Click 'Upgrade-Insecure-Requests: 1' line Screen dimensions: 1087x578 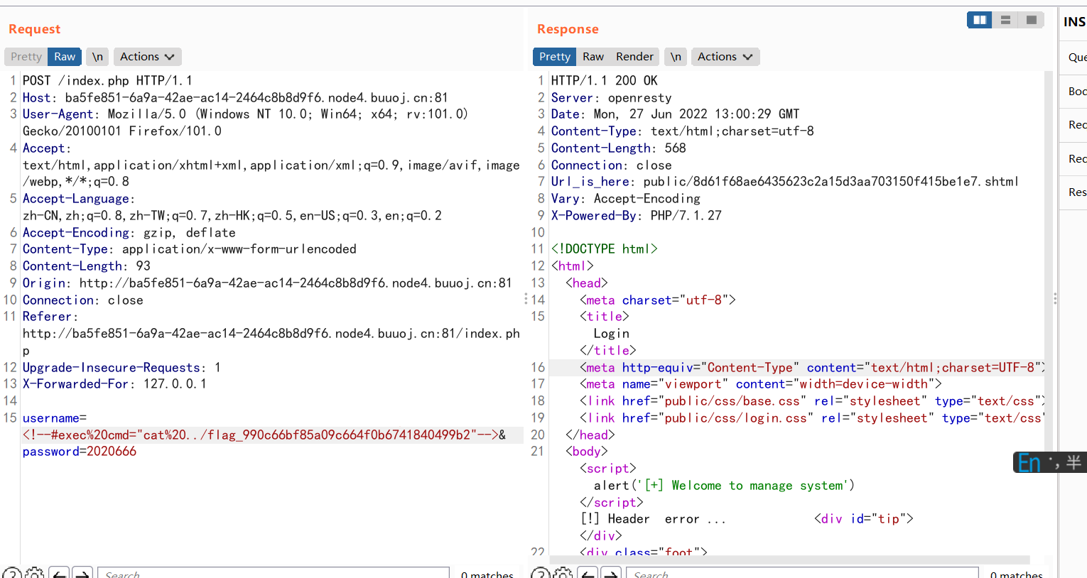tap(121, 368)
